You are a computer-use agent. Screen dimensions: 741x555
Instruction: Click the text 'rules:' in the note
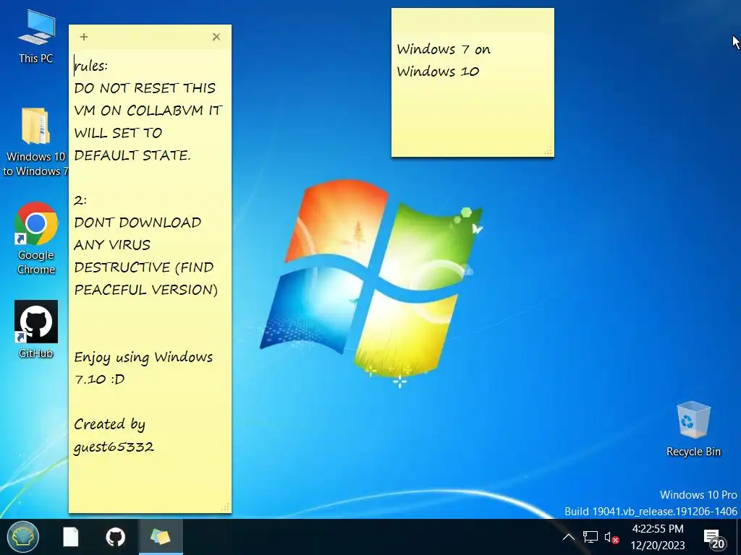(x=90, y=66)
